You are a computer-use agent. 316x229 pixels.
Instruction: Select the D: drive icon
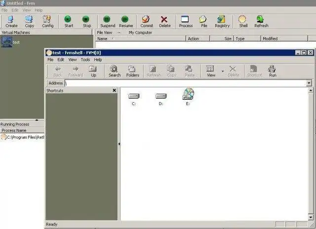click(x=160, y=99)
